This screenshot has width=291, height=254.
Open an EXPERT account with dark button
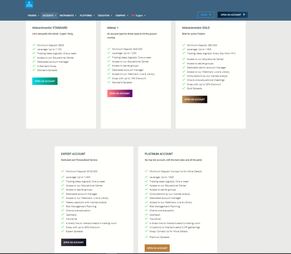click(x=74, y=242)
